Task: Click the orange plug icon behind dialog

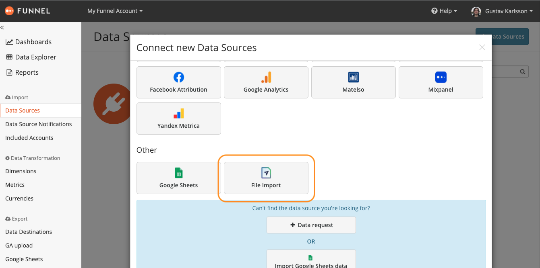Action: [113, 104]
